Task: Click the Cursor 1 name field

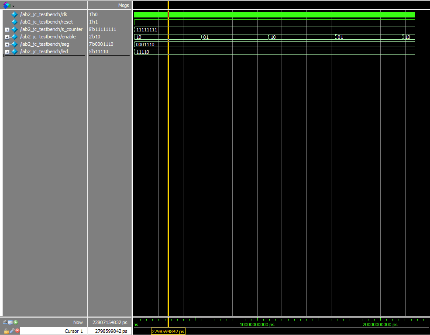Action: click(52, 331)
